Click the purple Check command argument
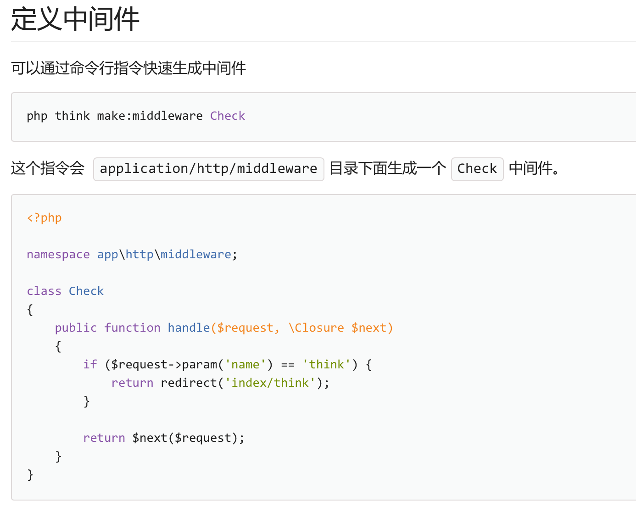The width and height of the screenshot is (636, 512). pos(228,116)
